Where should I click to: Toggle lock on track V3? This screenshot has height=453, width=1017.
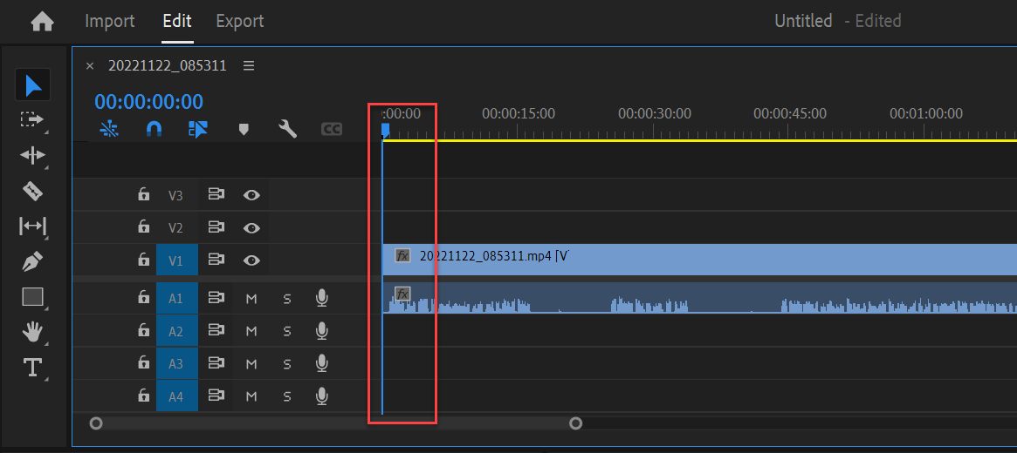(143, 194)
